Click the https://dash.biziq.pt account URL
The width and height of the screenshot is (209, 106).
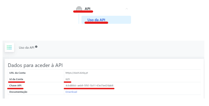pos(77,73)
